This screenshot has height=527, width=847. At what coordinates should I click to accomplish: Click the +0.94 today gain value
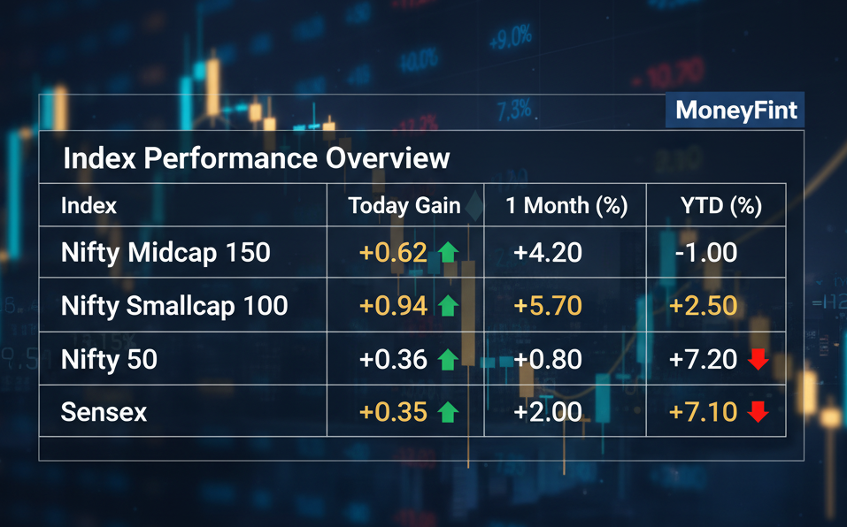coord(393,306)
